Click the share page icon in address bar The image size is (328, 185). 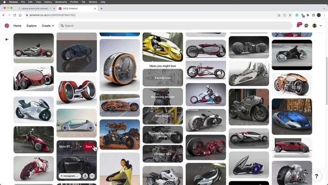click(x=285, y=15)
